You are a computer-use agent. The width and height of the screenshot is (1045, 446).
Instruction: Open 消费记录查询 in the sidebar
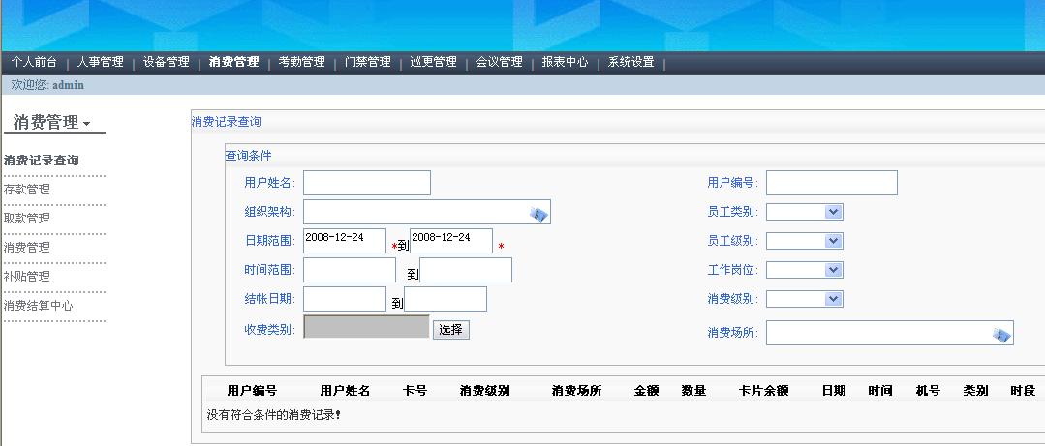(42, 161)
